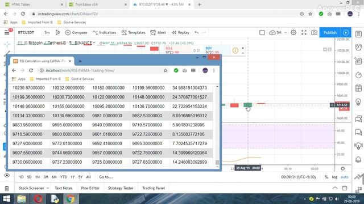Start bar Replay mode

click(180, 33)
